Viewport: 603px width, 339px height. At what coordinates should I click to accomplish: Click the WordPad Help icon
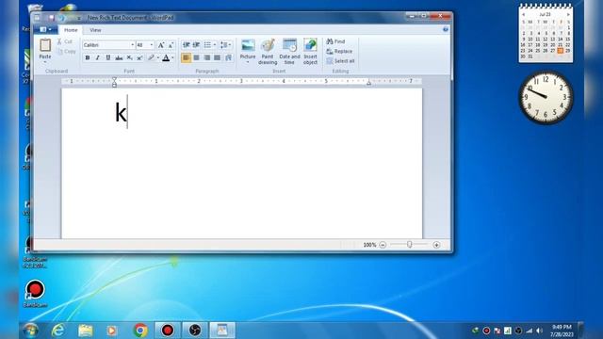(446, 29)
